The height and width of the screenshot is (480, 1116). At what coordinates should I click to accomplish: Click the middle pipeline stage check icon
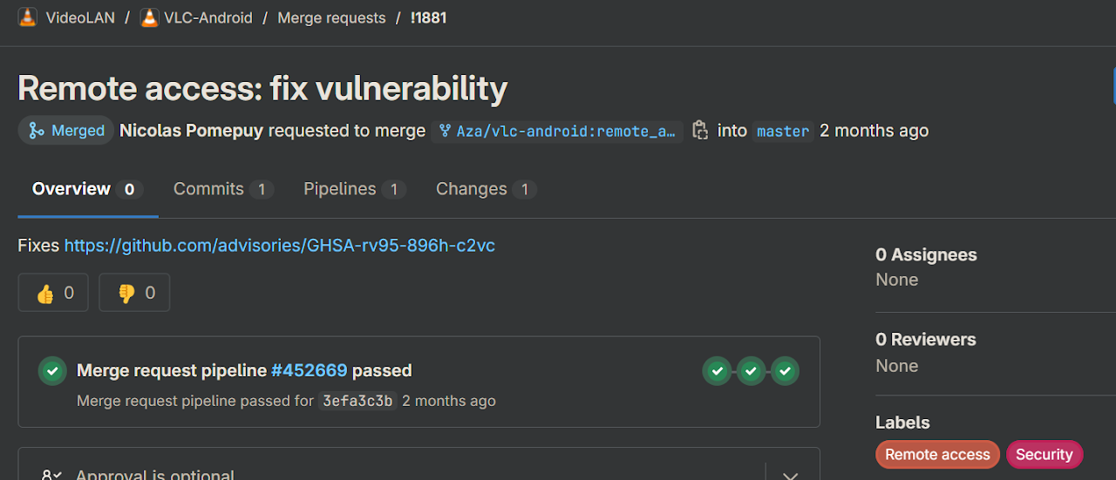coord(751,371)
